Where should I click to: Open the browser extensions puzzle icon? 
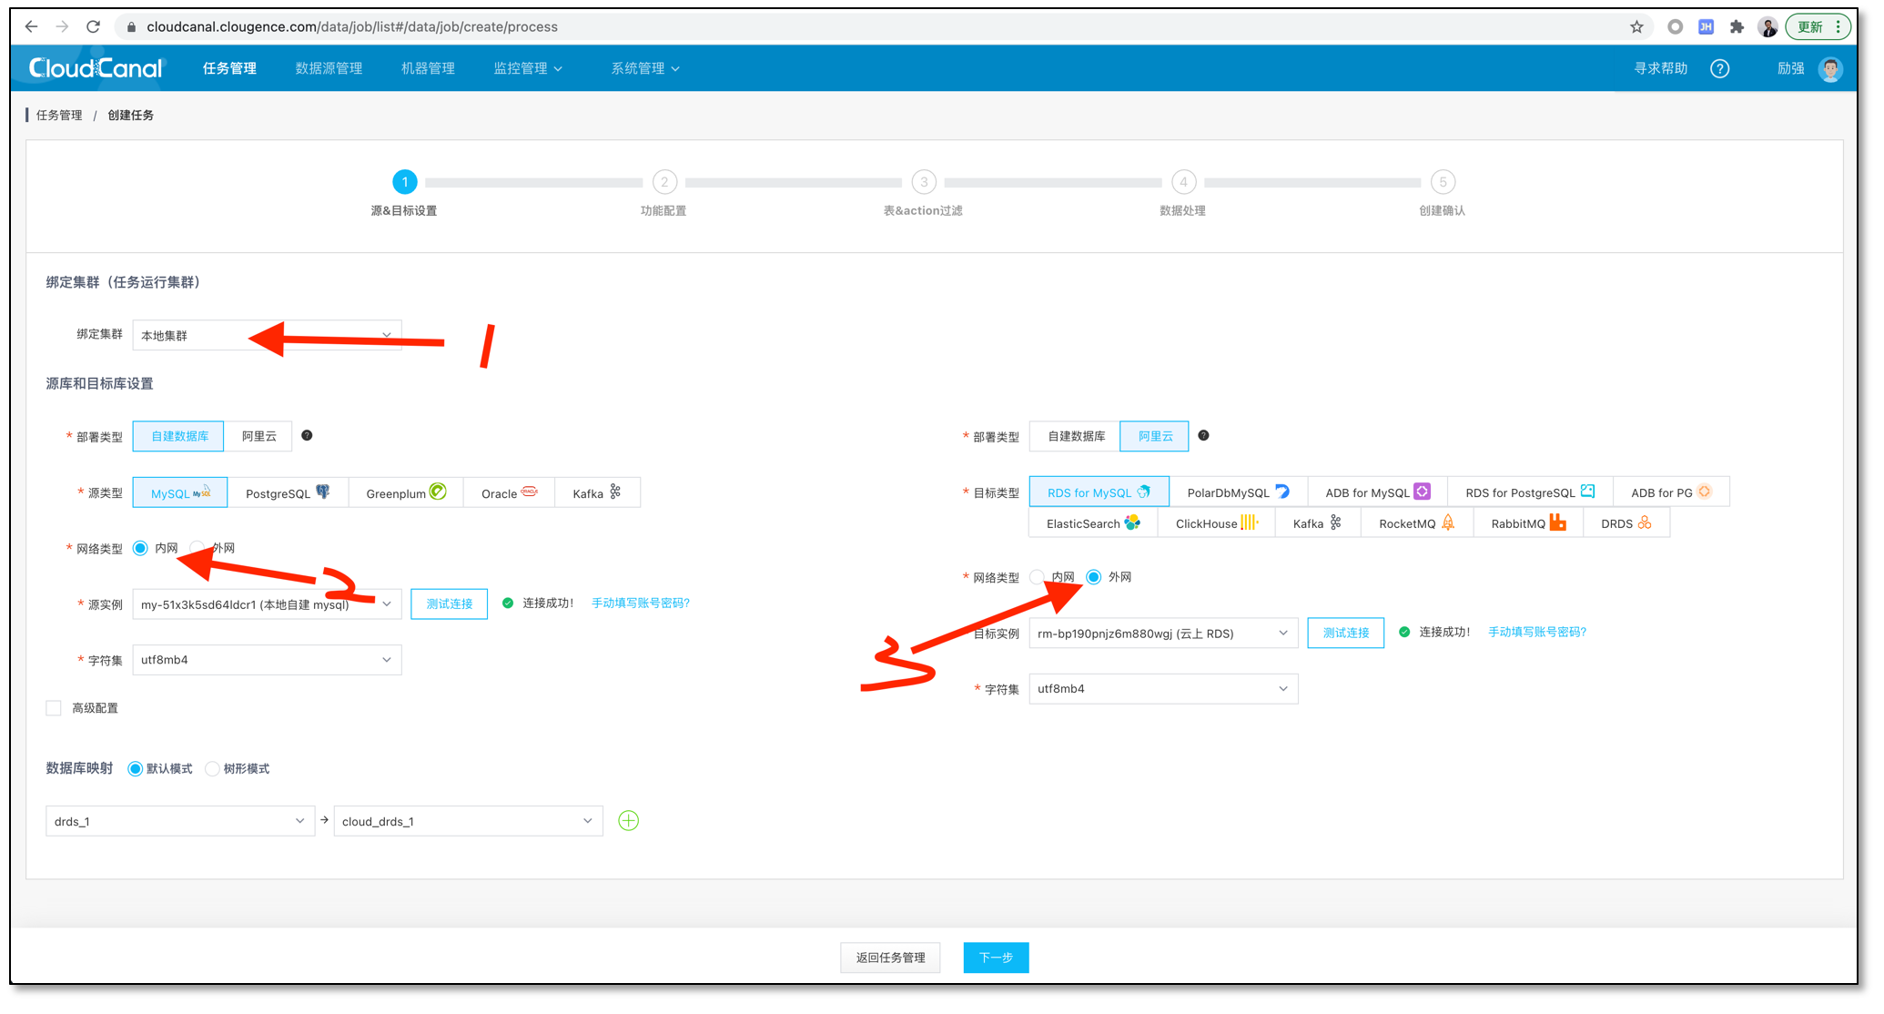pos(1737,27)
